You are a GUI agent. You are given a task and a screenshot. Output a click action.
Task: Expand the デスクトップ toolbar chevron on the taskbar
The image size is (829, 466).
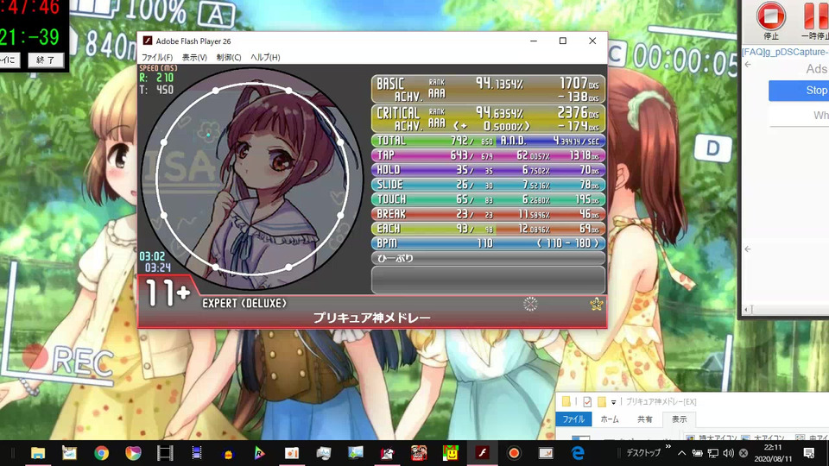pyautogui.click(x=668, y=448)
